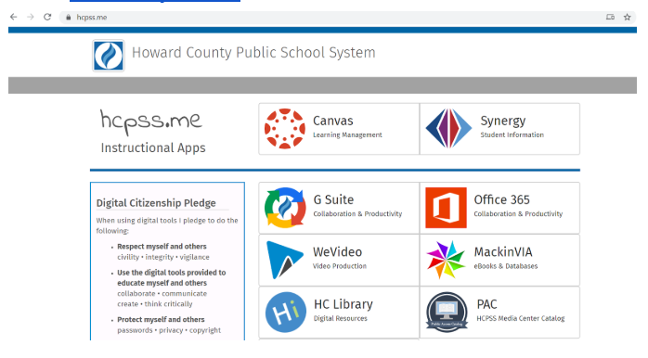Open the G Suite circular arrows icon
Screen dimensions: 648x358
click(x=285, y=208)
